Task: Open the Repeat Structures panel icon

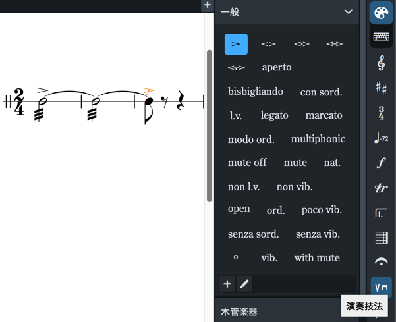Action: coord(381,213)
